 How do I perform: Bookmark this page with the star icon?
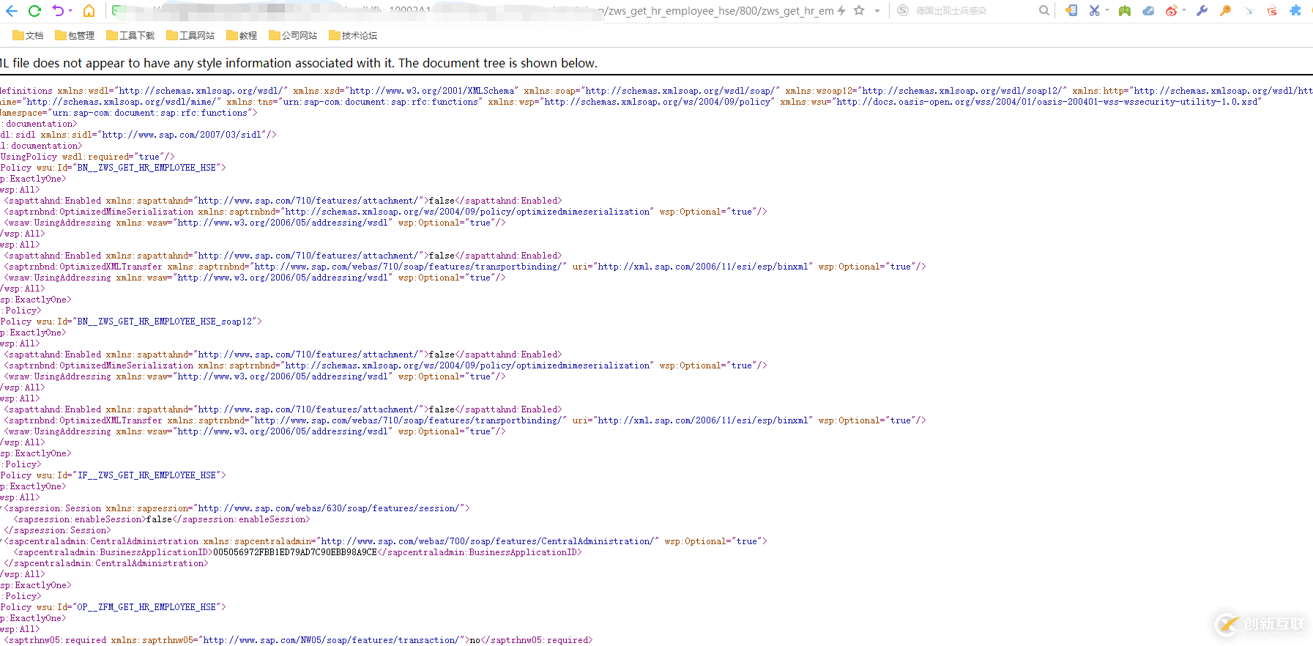[859, 11]
